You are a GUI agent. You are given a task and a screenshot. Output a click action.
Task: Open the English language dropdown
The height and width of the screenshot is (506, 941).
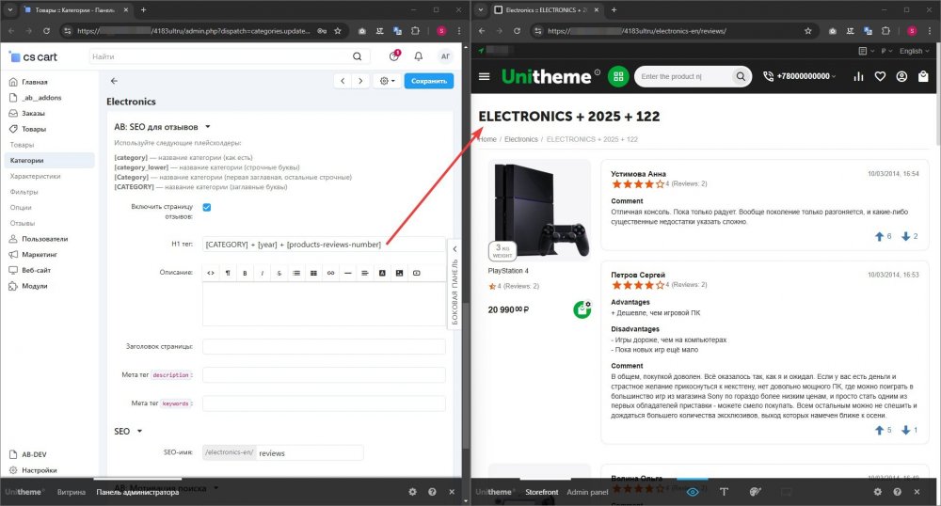coord(914,51)
